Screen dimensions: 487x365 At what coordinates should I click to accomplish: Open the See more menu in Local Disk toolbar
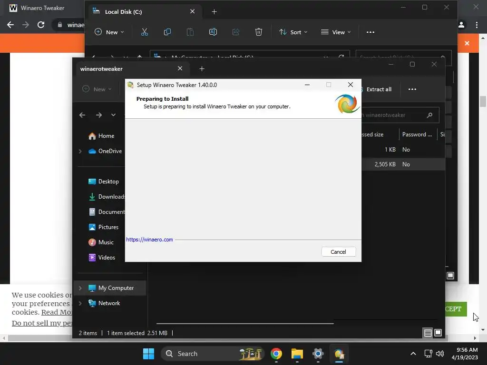(370, 32)
